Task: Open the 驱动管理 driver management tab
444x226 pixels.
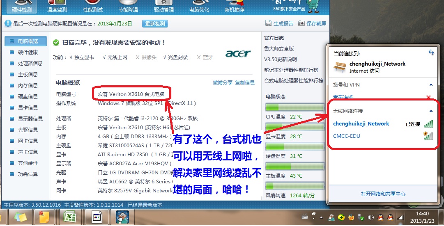Action: [x=163, y=7]
